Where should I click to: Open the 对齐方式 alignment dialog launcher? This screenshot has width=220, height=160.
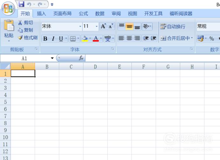191,49
